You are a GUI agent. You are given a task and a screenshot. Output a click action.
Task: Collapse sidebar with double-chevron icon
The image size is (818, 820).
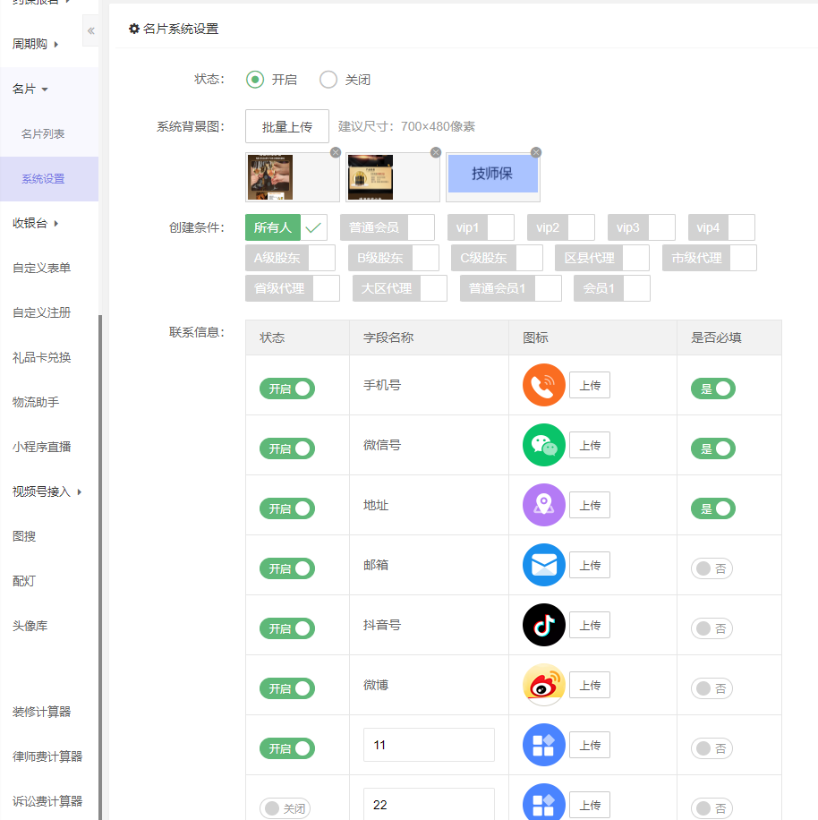point(90,30)
